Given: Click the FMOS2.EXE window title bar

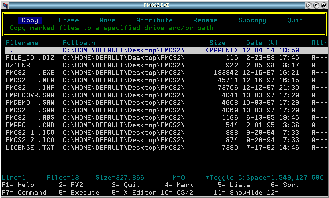Looking at the screenshot, I should (x=157, y=5).
